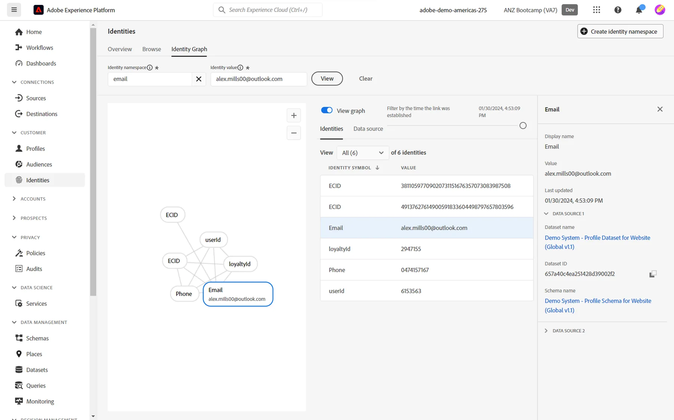Click the Search Experience Cloud box
674x420 pixels.
(268, 10)
